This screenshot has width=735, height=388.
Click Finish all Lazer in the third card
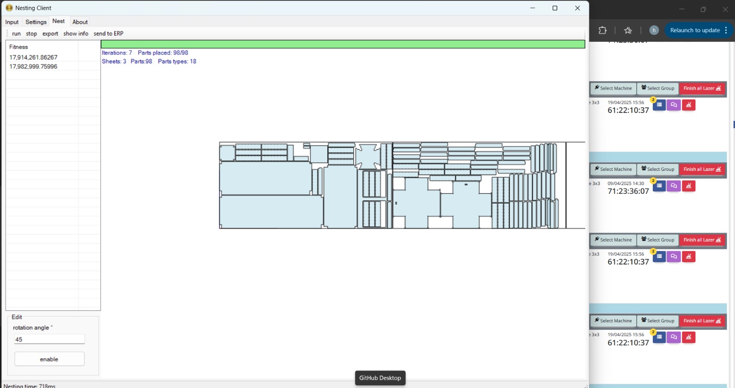point(702,240)
